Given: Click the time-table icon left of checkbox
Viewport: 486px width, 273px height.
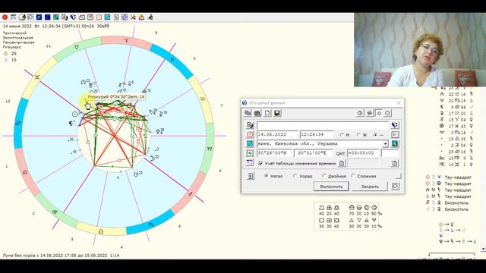Looking at the screenshot, I should pyautogui.click(x=250, y=163).
